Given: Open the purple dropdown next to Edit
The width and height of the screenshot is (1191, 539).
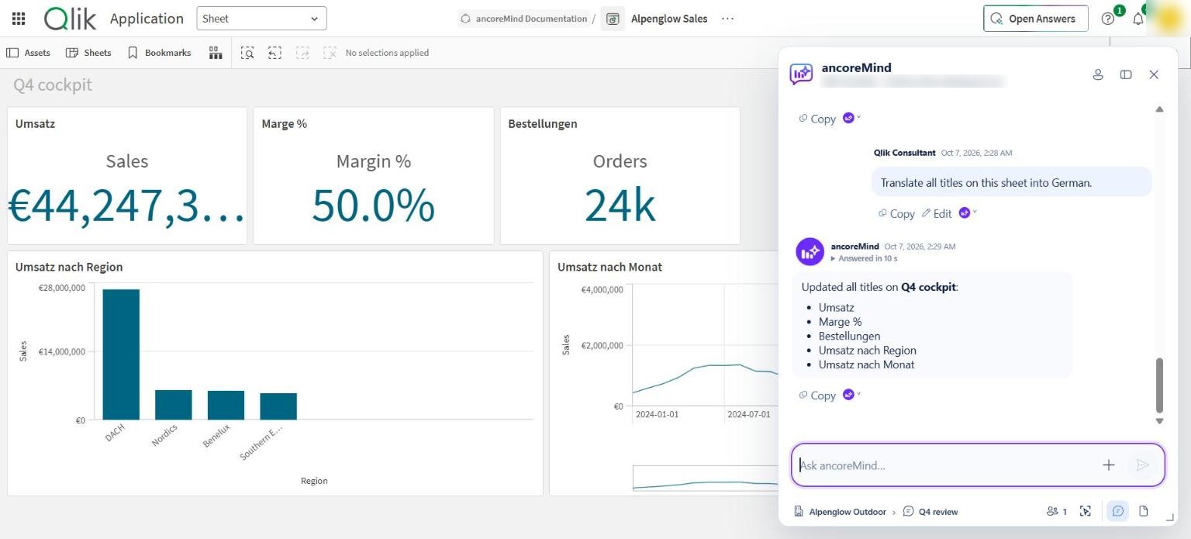Looking at the screenshot, I should [968, 212].
